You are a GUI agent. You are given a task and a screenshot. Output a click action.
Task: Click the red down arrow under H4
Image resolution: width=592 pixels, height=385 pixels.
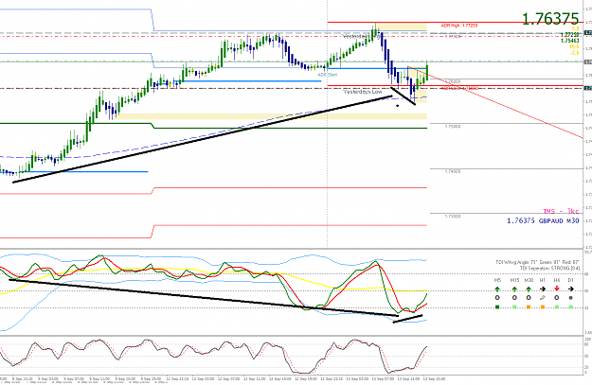click(x=557, y=289)
